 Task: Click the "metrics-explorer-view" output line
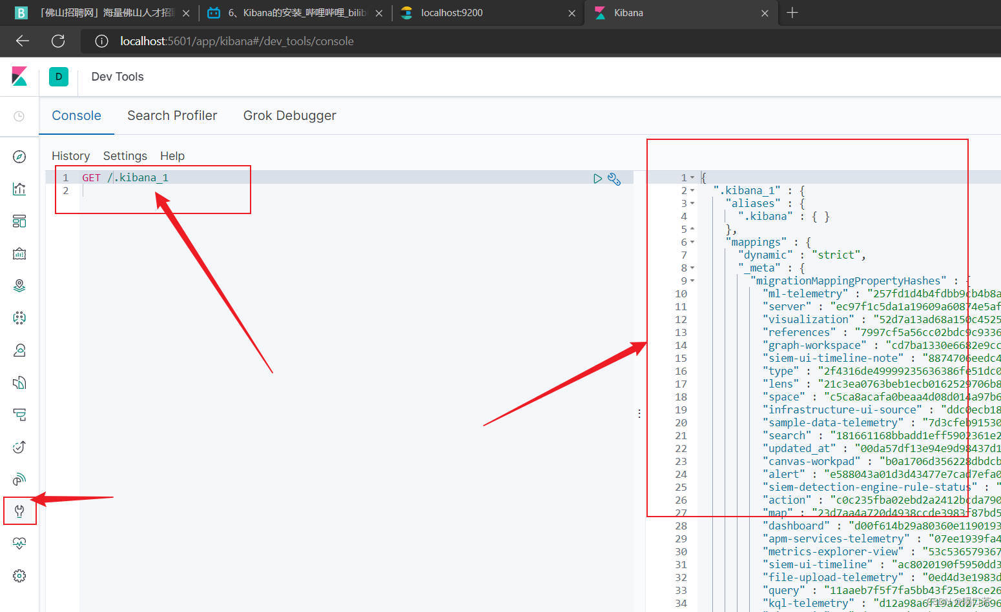[x=882, y=551]
